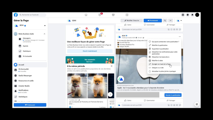Click the Promouvoir button in page header

(153, 21)
